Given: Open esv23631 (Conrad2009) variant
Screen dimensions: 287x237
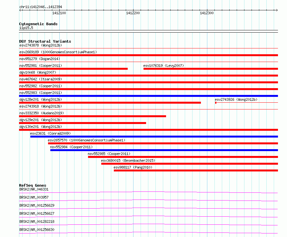Looking at the screenshot, I should tap(50, 133).
